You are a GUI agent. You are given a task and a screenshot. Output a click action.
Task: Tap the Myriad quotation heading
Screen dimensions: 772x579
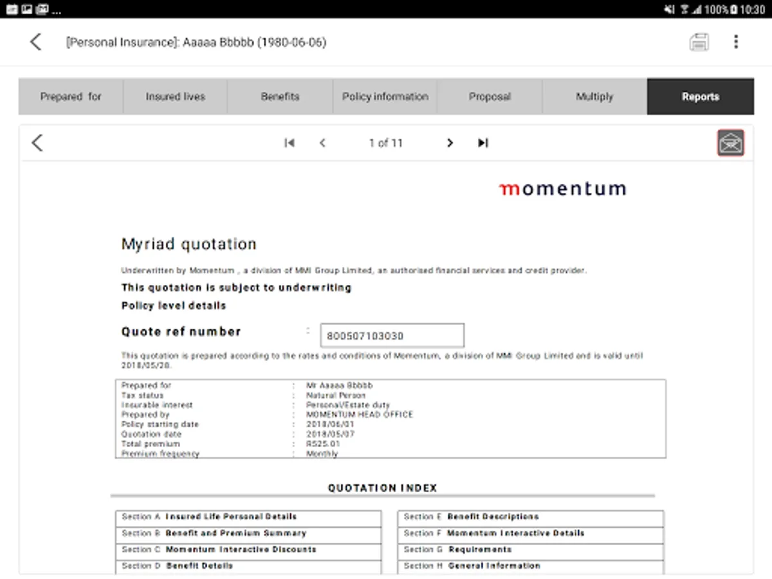click(189, 244)
